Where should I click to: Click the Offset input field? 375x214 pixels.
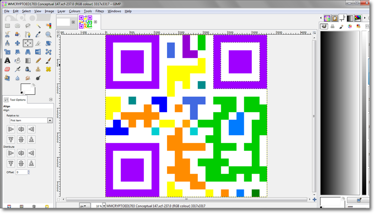tap(22, 172)
